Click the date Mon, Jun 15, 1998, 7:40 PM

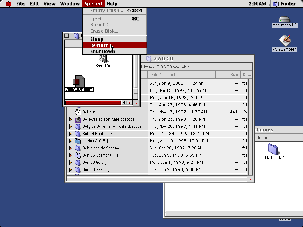[x=178, y=98]
